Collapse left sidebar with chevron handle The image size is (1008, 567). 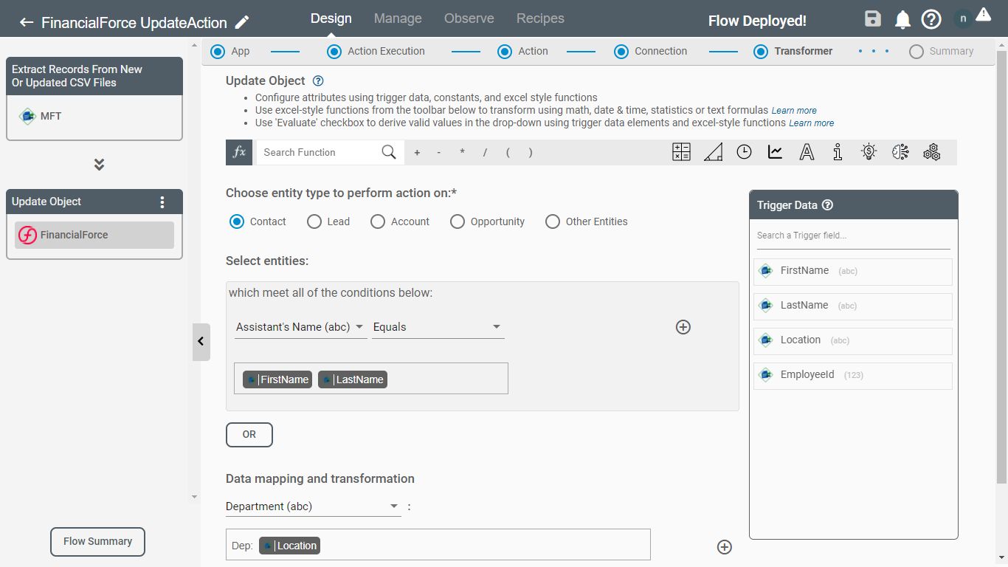tap(201, 342)
